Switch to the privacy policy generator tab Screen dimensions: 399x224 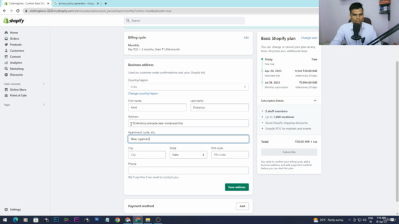[x=76, y=4]
